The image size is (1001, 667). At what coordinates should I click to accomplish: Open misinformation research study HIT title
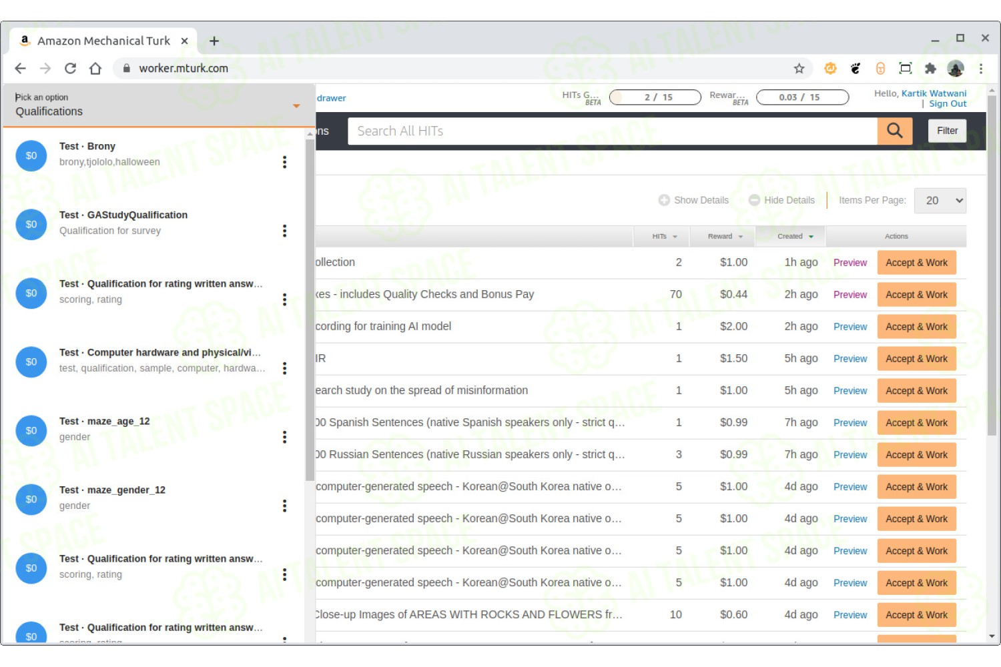[422, 390]
